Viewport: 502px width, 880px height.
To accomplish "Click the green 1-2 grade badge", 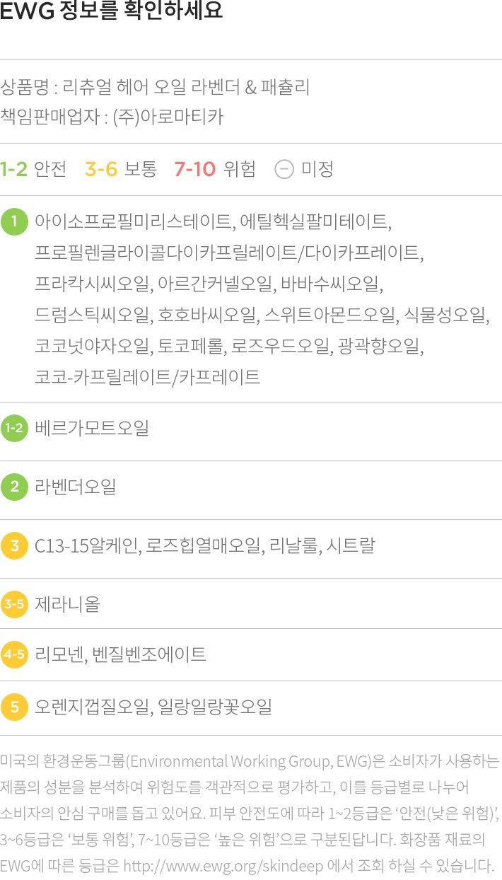I will click(14, 429).
